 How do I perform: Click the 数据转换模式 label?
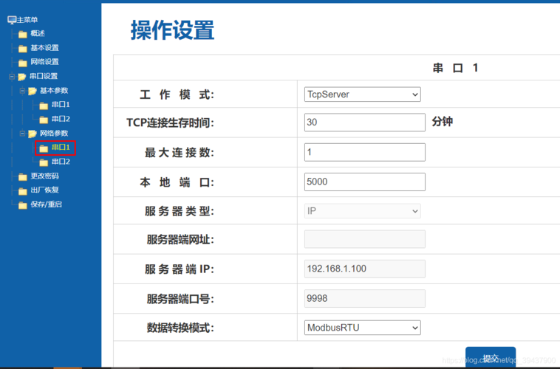pyautogui.click(x=180, y=328)
